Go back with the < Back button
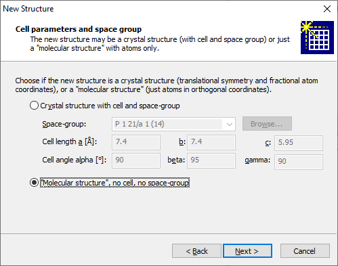This screenshot has width=338, height=266. point(196,251)
